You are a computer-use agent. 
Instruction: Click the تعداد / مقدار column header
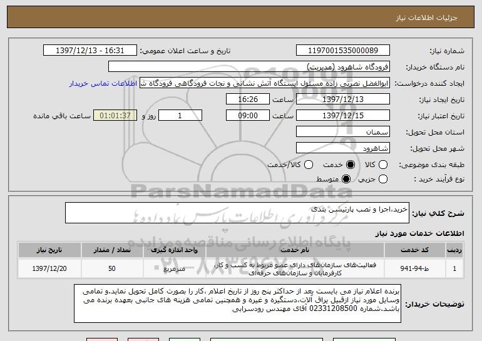[112, 250]
